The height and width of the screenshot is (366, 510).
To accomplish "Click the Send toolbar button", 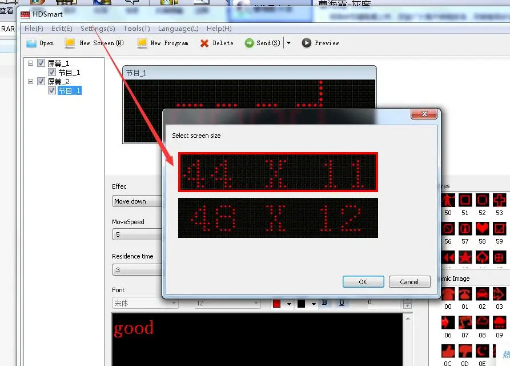I will 263,43.
